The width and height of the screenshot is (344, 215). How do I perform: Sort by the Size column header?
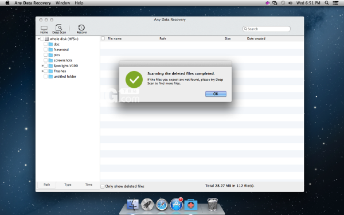(x=228, y=38)
